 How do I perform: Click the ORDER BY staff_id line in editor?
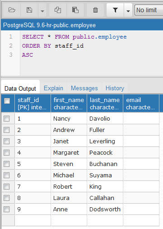pos(53,46)
